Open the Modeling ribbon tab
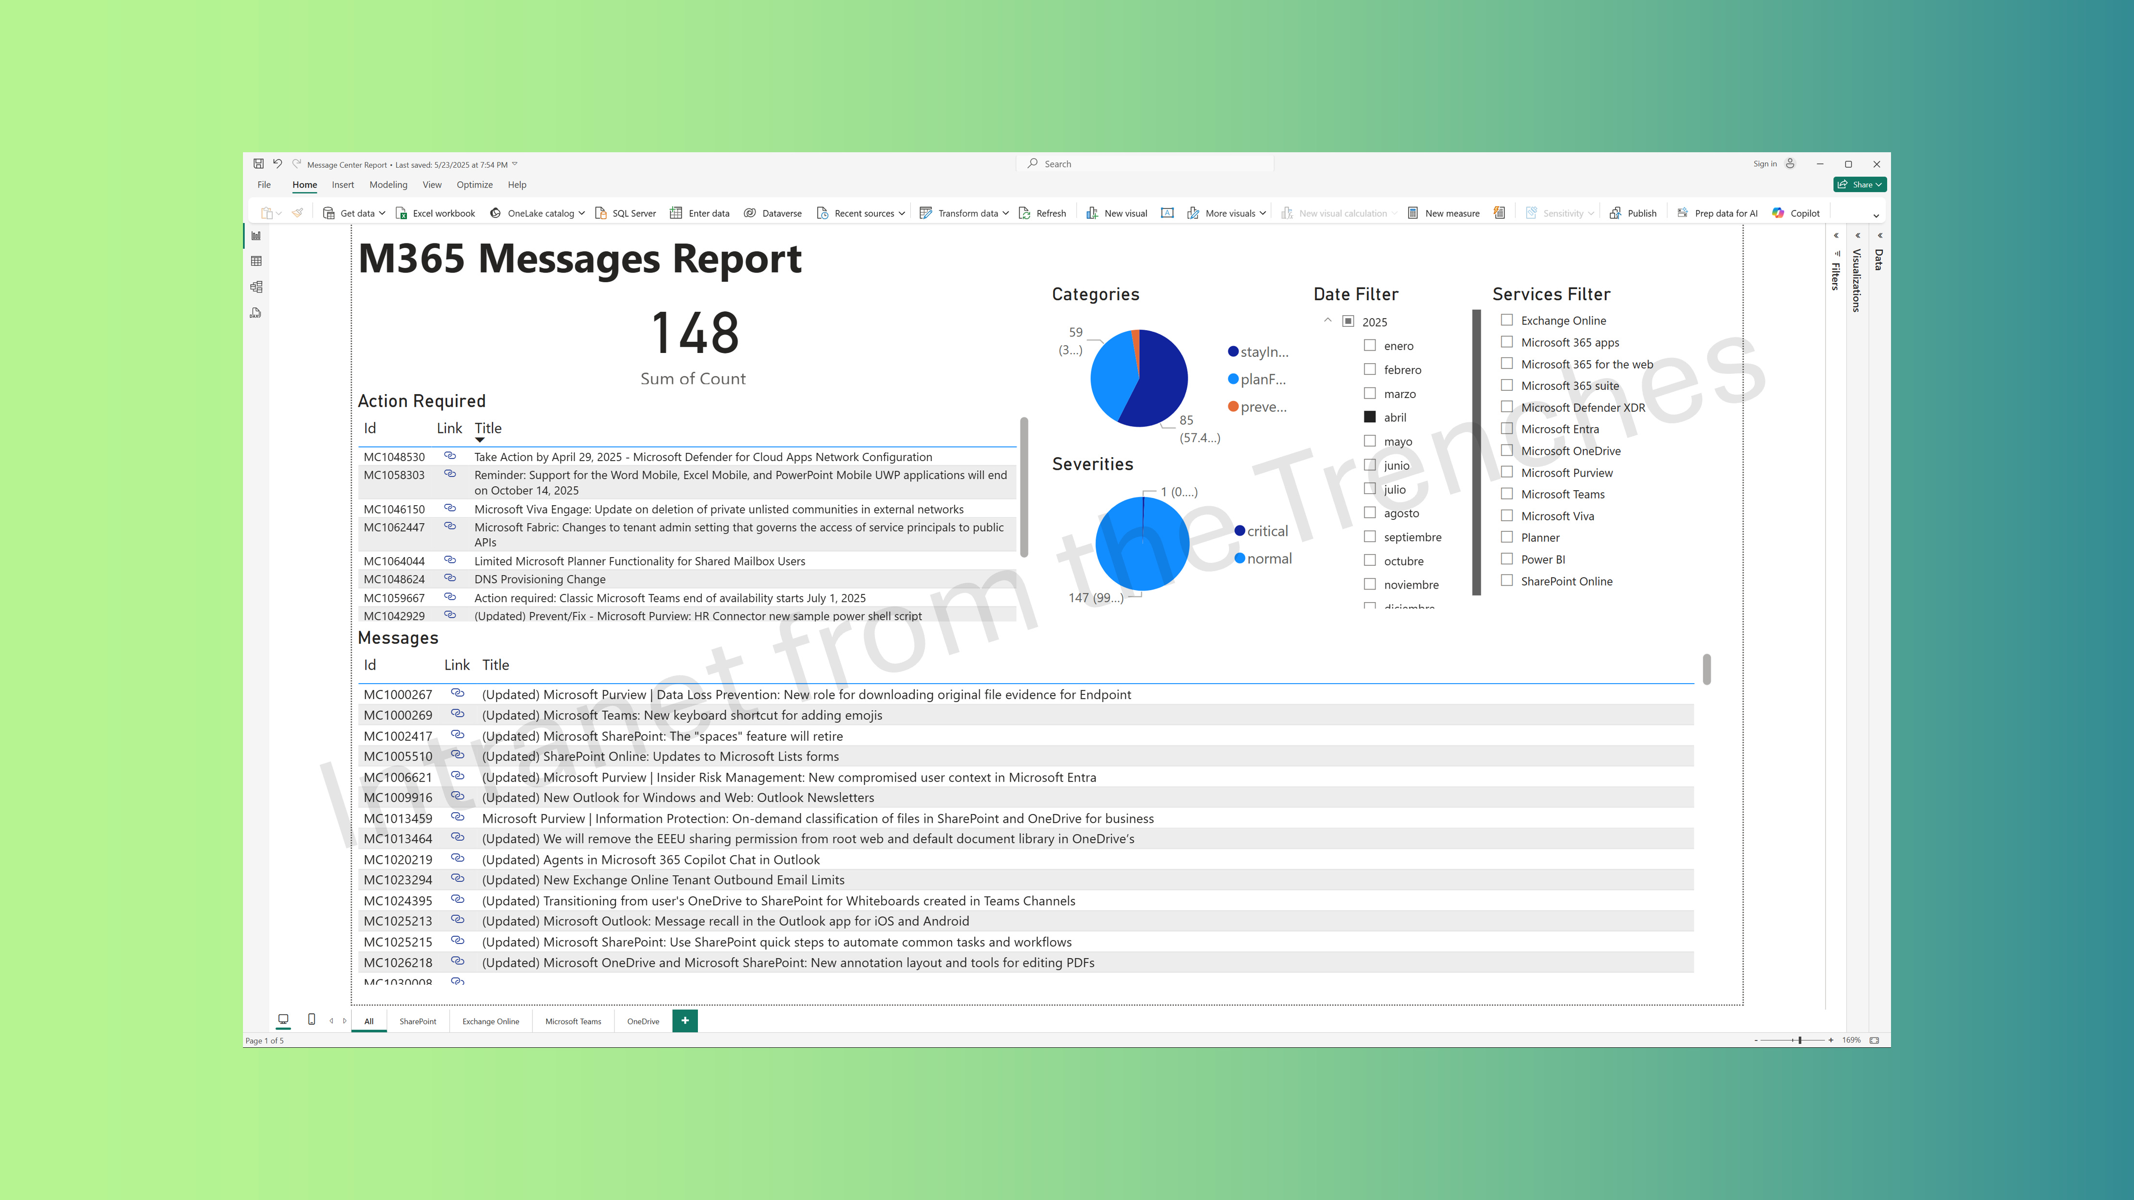This screenshot has height=1200, width=2134. tap(388, 185)
